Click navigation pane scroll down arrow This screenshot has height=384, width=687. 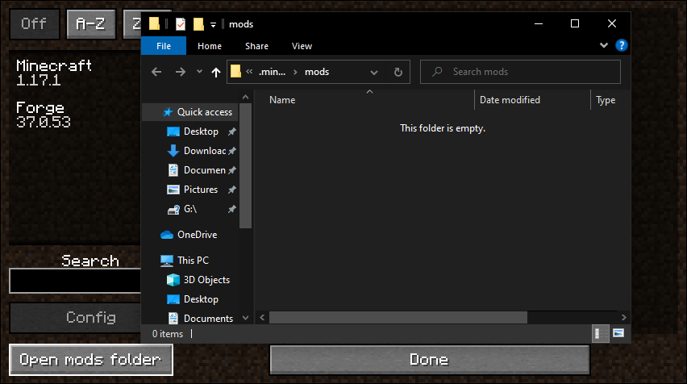coord(245,318)
